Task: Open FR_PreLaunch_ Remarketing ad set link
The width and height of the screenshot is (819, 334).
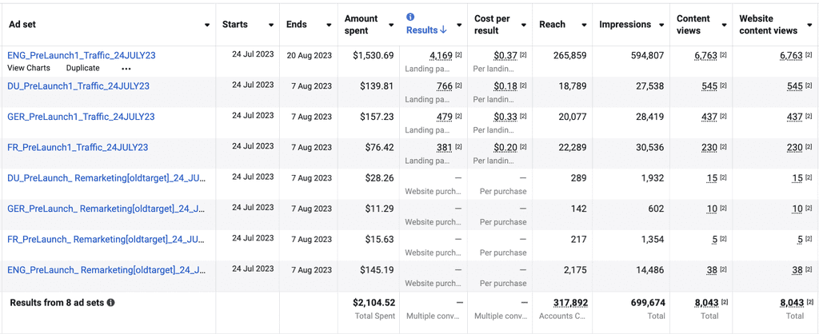Action: pyautogui.click(x=106, y=240)
